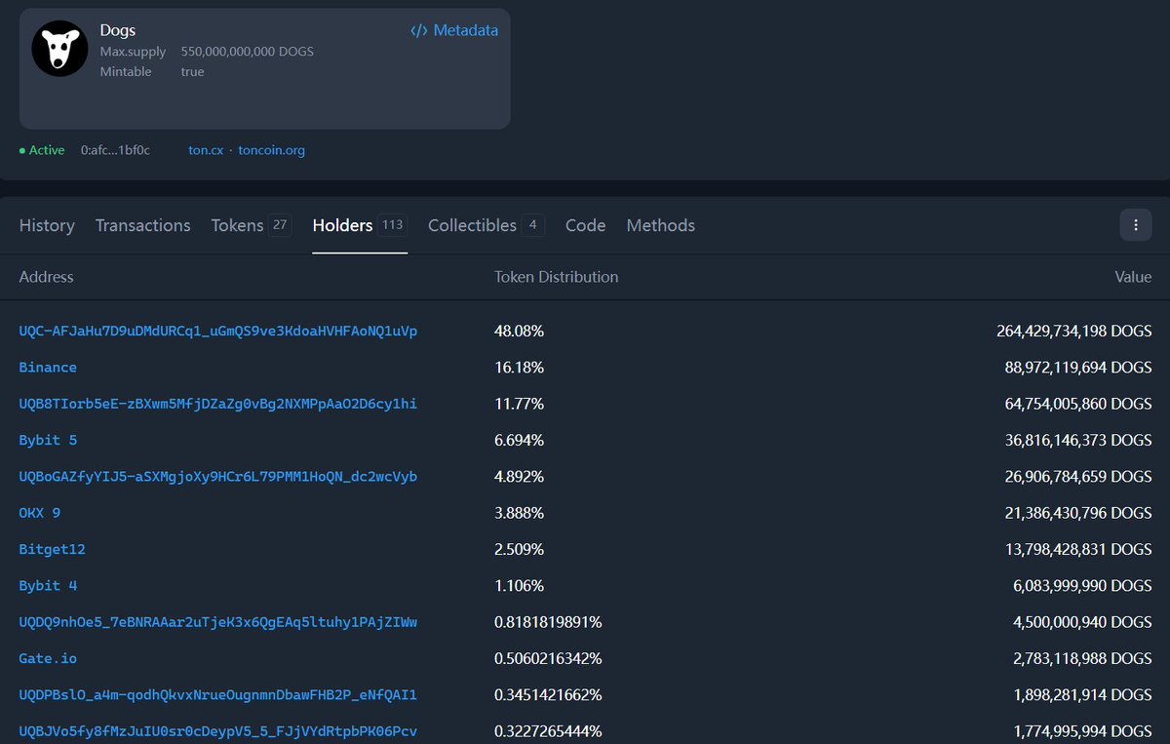
Task: Switch to the History tab
Action: 47,225
